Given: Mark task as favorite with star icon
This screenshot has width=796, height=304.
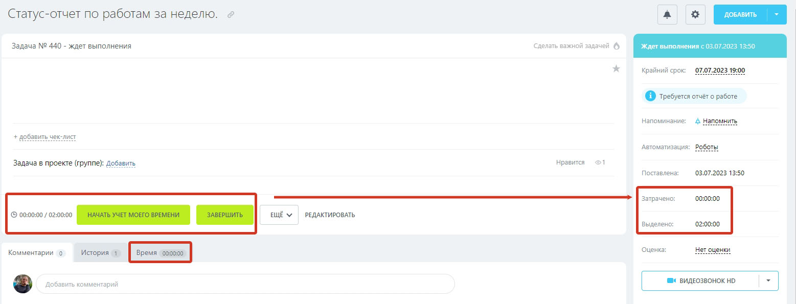Looking at the screenshot, I should tap(616, 68).
